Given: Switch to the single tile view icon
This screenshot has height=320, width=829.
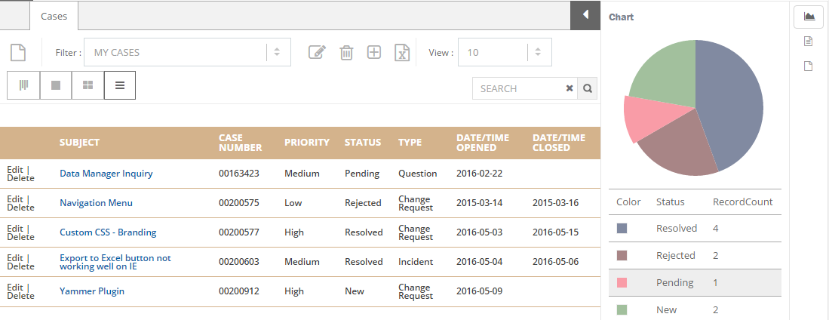Looking at the screenshot, I should pyautogui.click(x=56, y=85).
